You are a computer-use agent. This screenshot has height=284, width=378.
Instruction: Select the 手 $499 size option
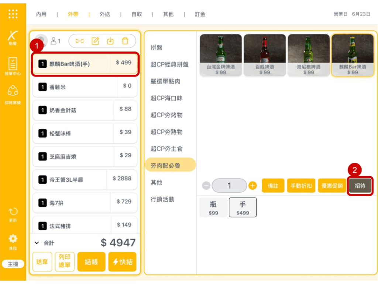click(243, 207)
